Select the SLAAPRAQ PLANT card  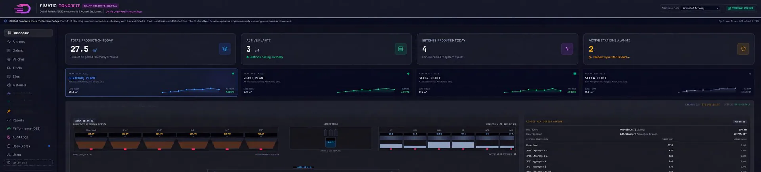click(x=151, y=82)
